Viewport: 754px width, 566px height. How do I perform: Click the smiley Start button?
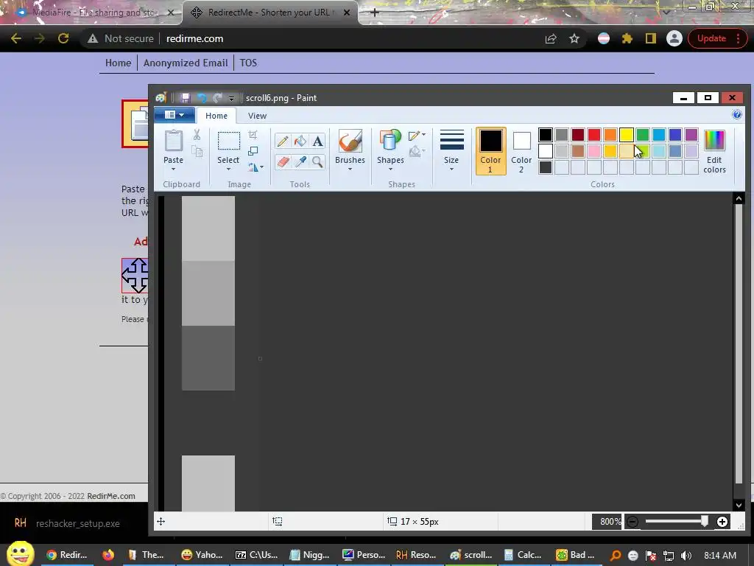[x=20, y=553]
